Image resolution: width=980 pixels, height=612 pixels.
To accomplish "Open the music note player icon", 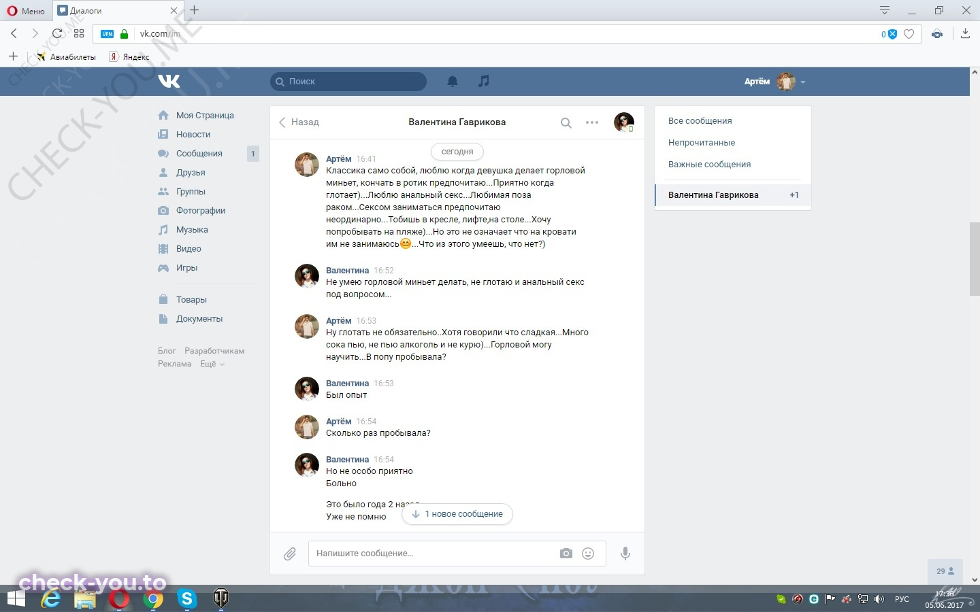I will (484, 81).
